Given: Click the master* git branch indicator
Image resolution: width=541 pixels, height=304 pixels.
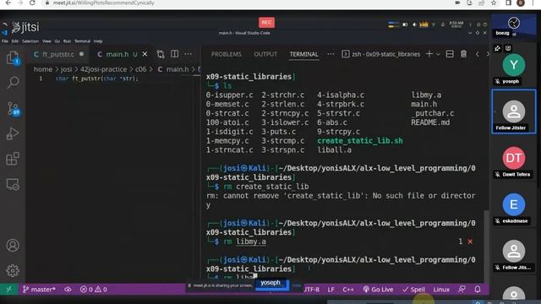Looking at the screenshot, I should [39, 289].
